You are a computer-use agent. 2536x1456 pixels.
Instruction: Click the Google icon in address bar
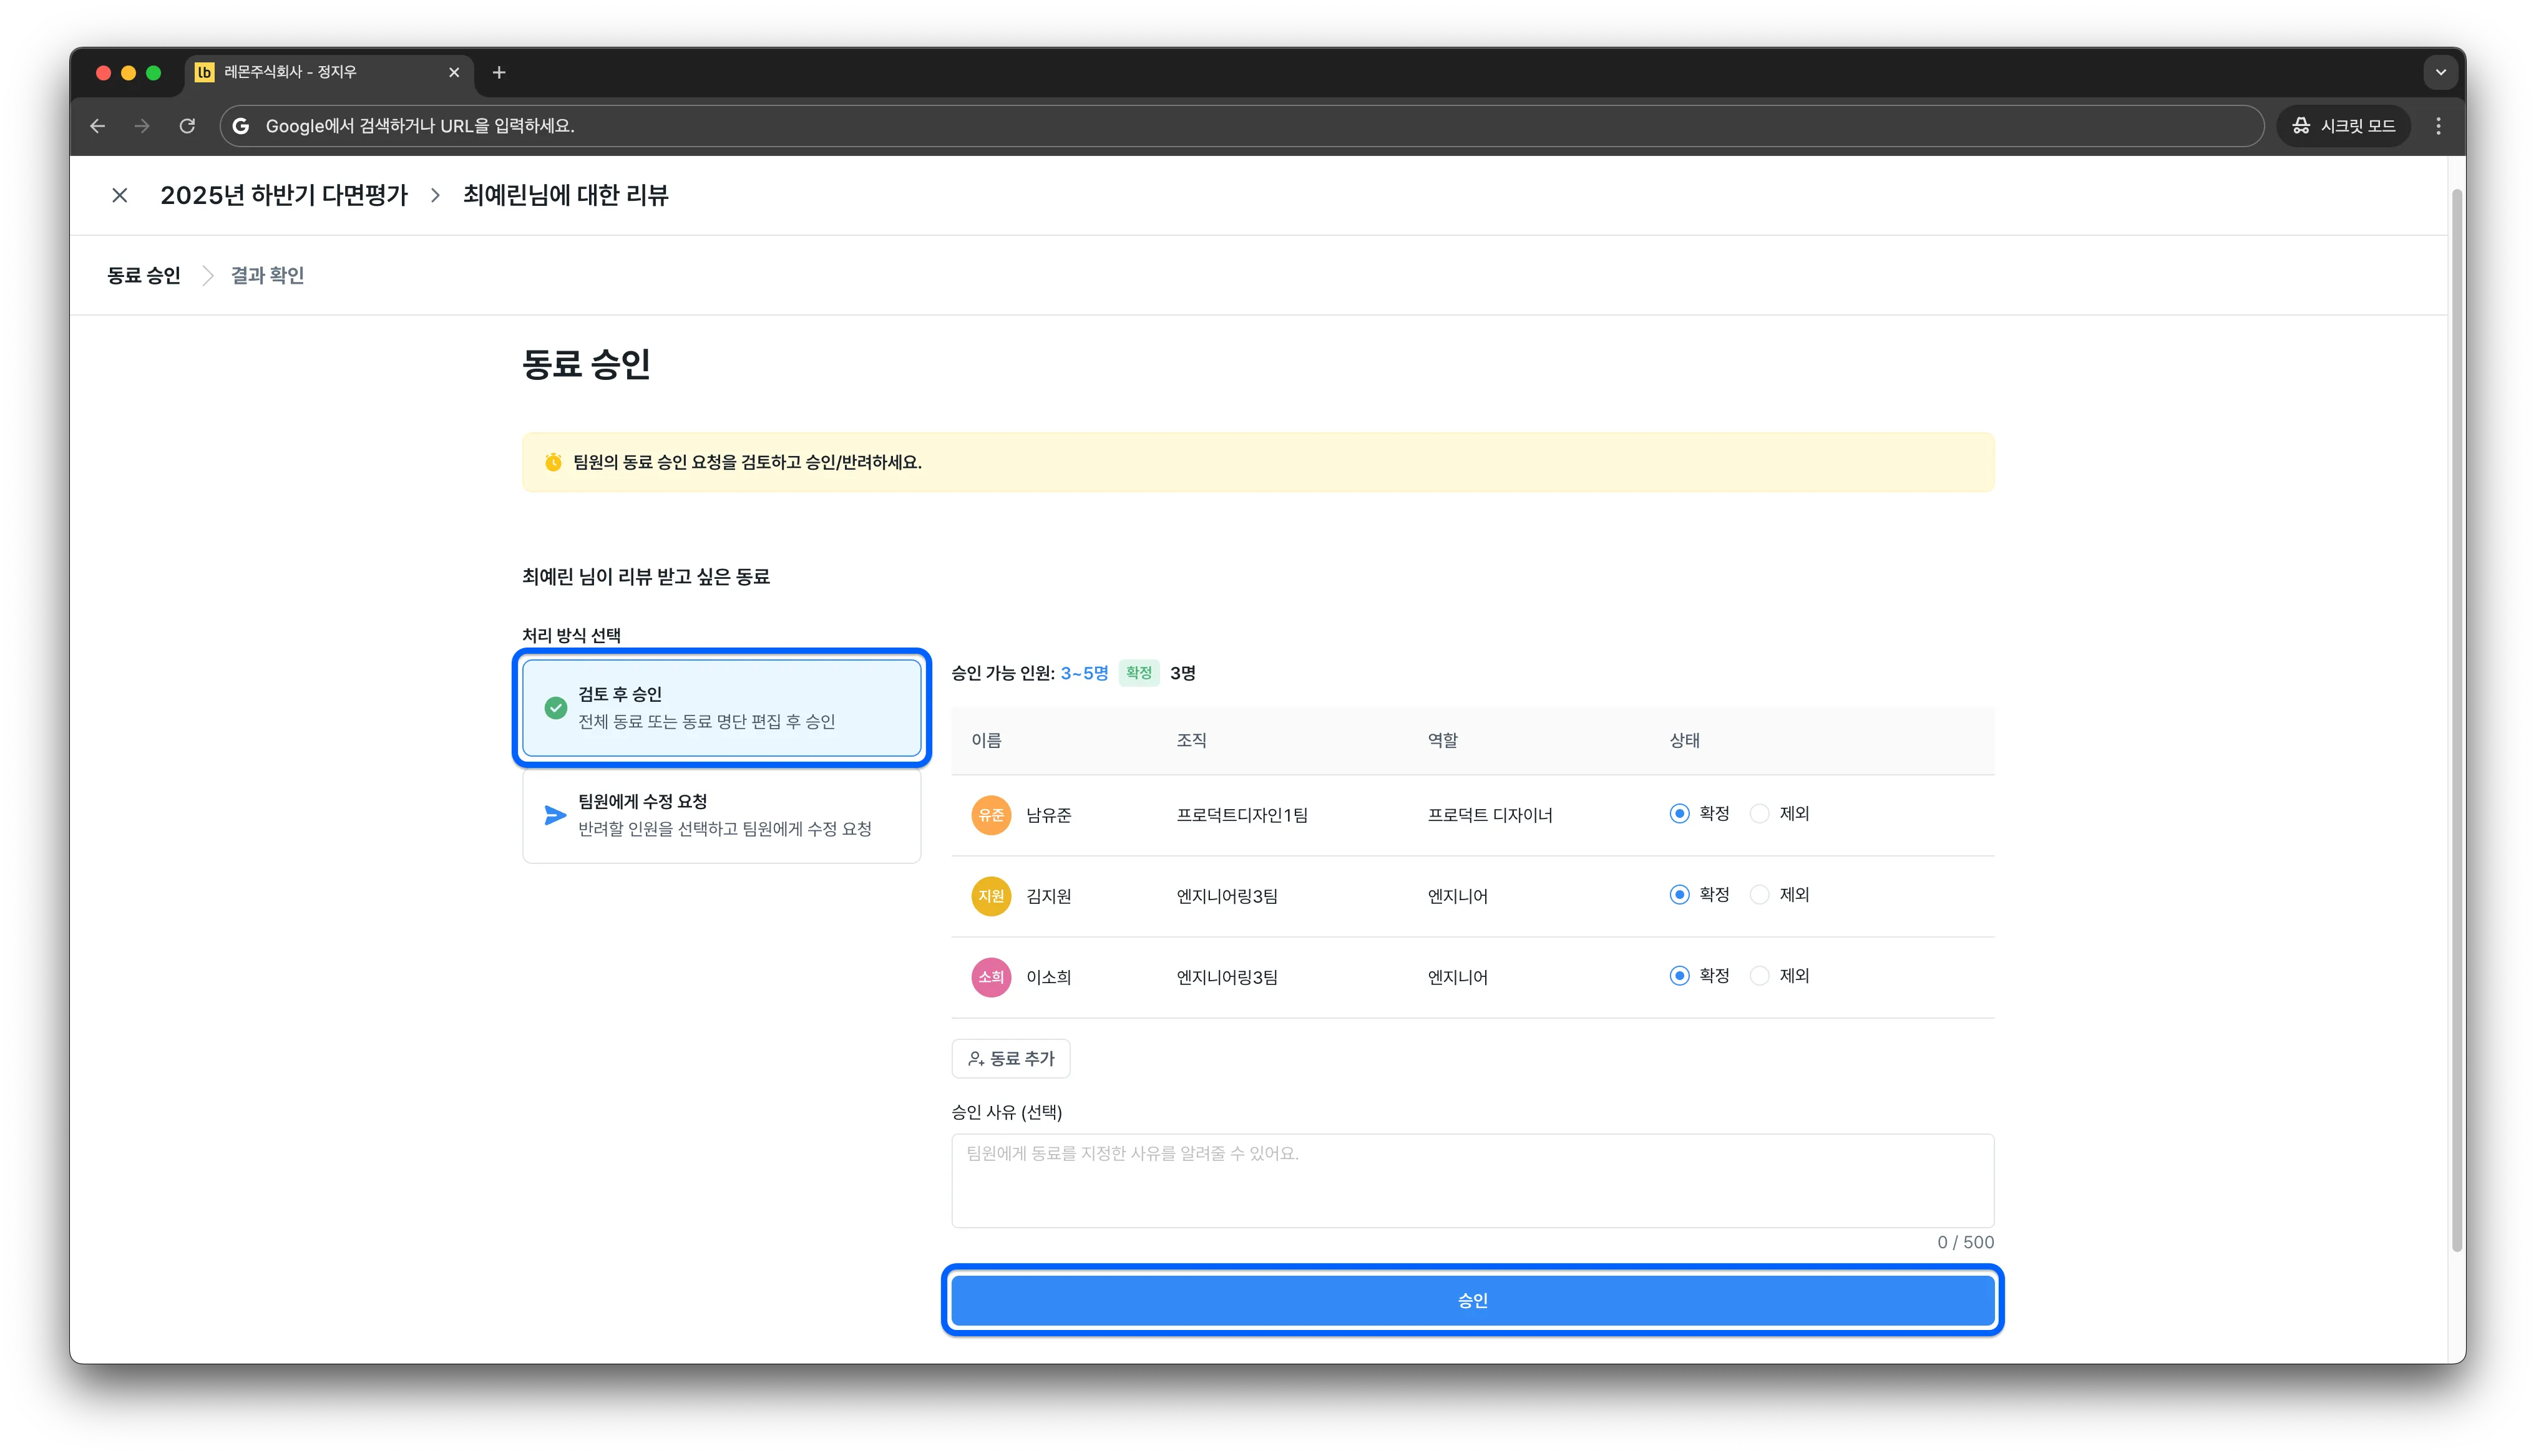point(241,126)
